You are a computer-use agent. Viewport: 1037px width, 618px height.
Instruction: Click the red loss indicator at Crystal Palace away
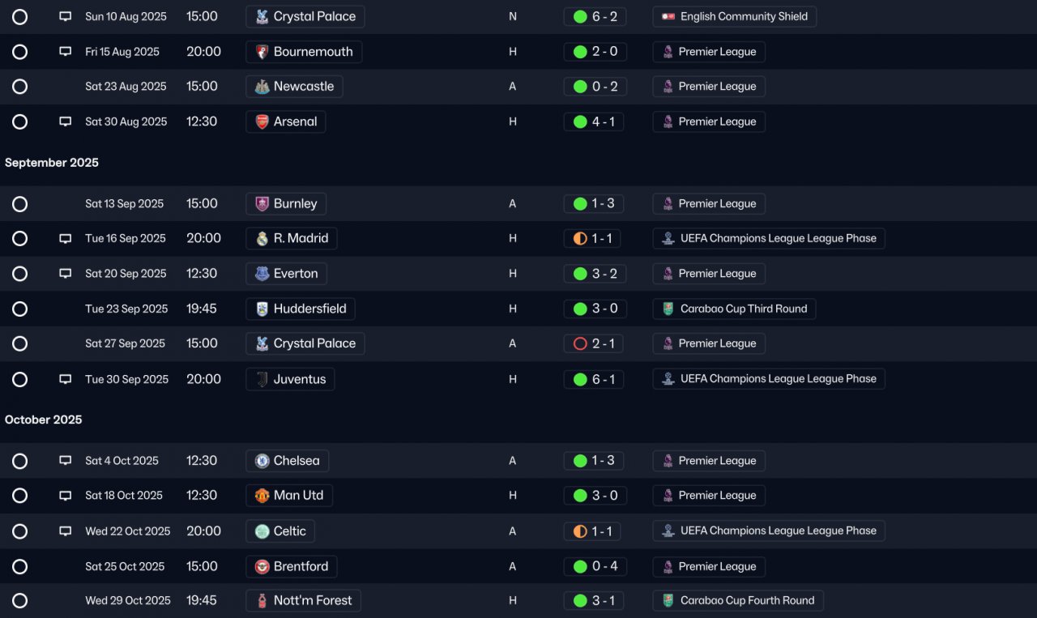click(580, 344)
